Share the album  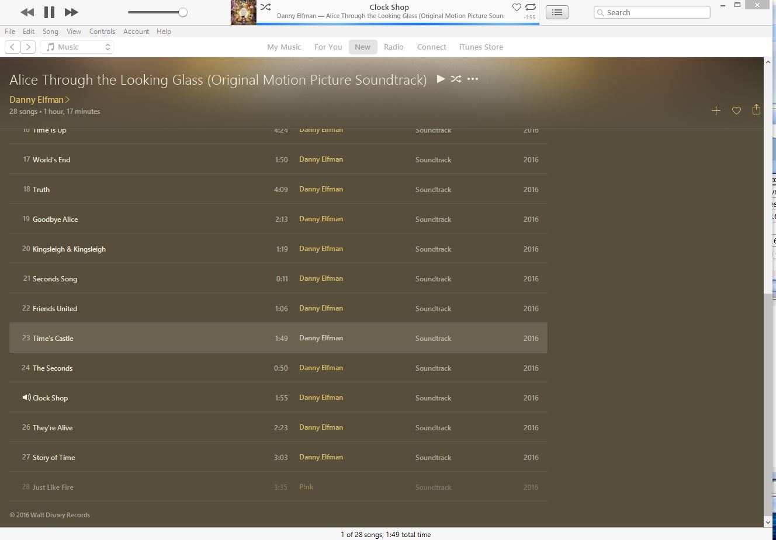(756, 110)
